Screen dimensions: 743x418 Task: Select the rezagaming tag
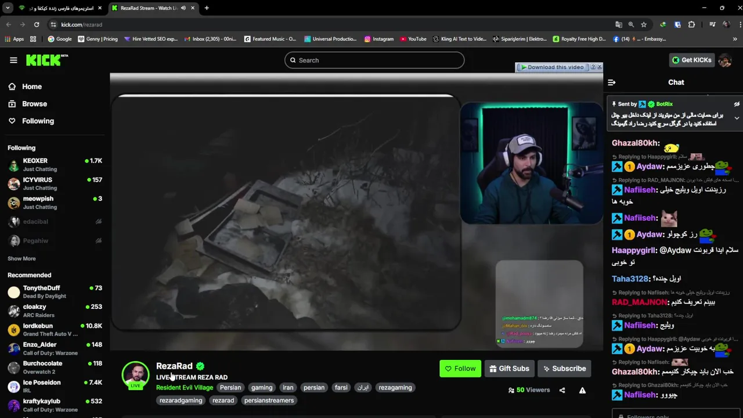click(395, 387)
